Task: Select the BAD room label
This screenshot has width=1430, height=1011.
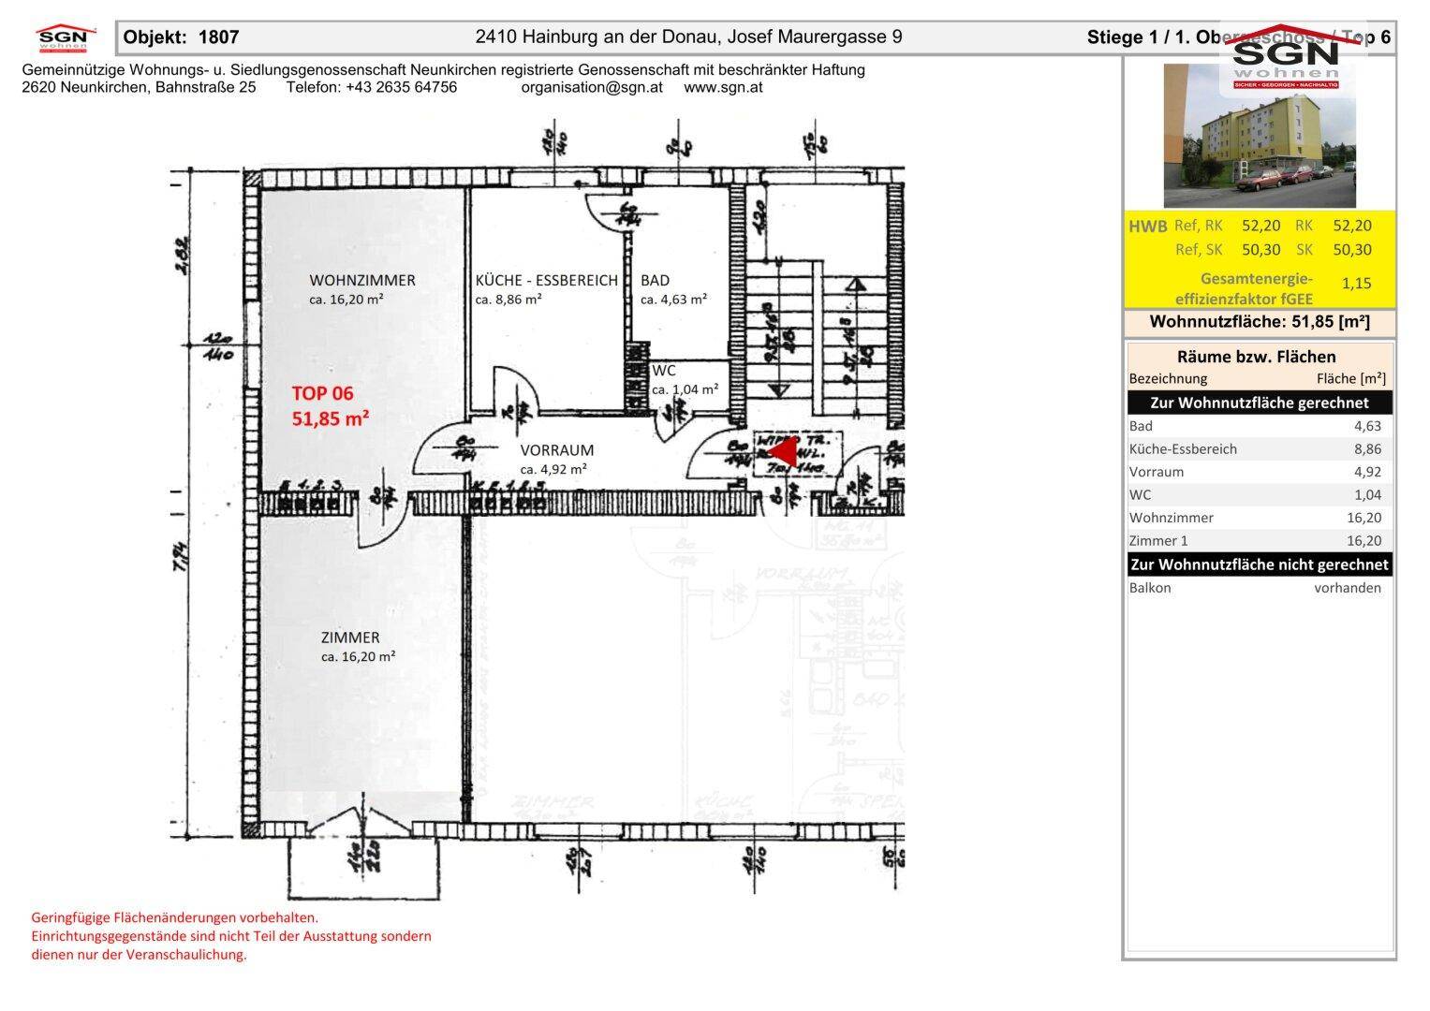Action: coord(655,280)
